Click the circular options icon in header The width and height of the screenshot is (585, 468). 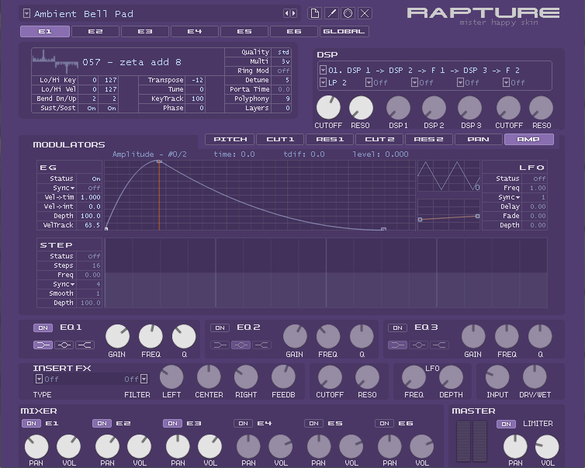click(x=348, y=13)
